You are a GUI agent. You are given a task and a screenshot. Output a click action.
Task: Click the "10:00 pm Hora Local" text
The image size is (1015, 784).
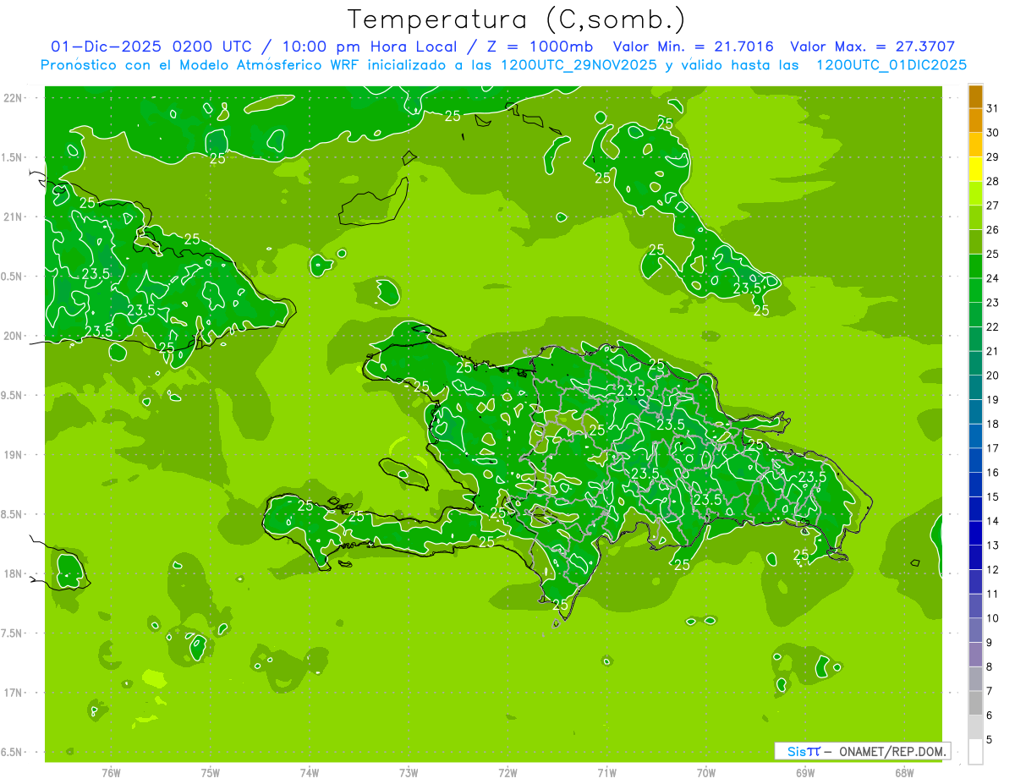(x=370, y=47)
